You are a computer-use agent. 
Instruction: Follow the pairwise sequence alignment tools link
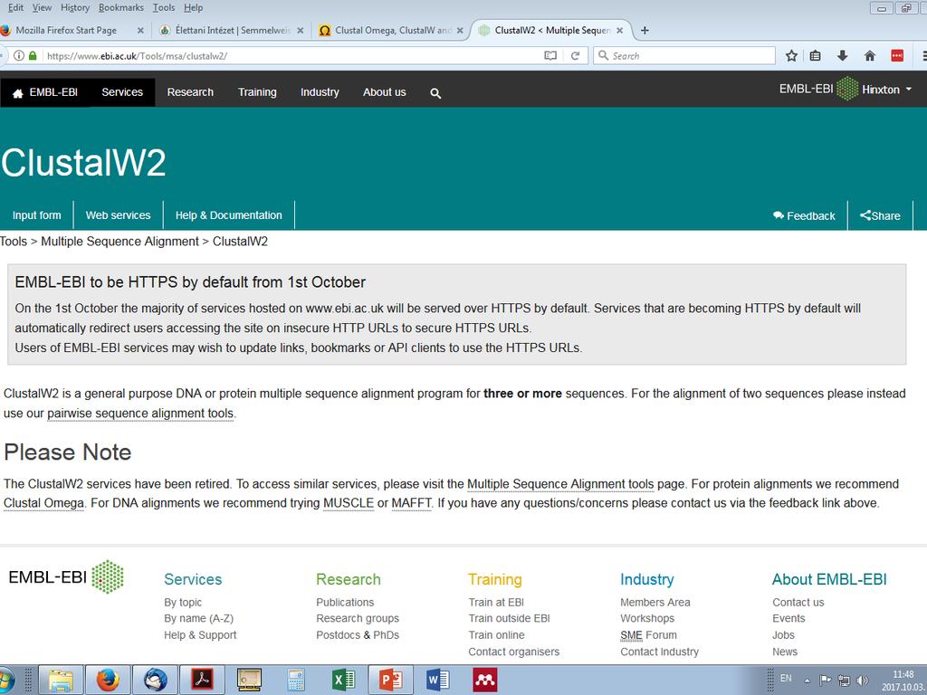pyautogui.click(x=140, y=413)
